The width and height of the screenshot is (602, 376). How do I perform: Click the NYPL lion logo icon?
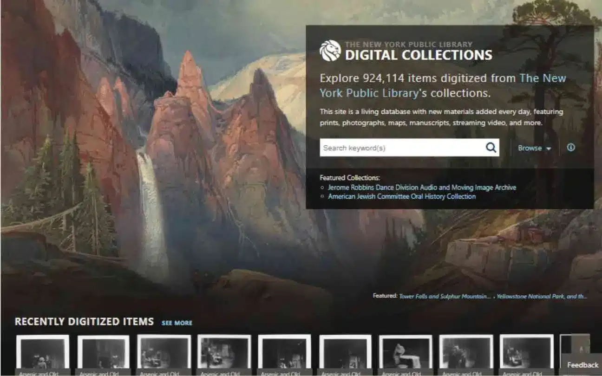coord(330,51)
